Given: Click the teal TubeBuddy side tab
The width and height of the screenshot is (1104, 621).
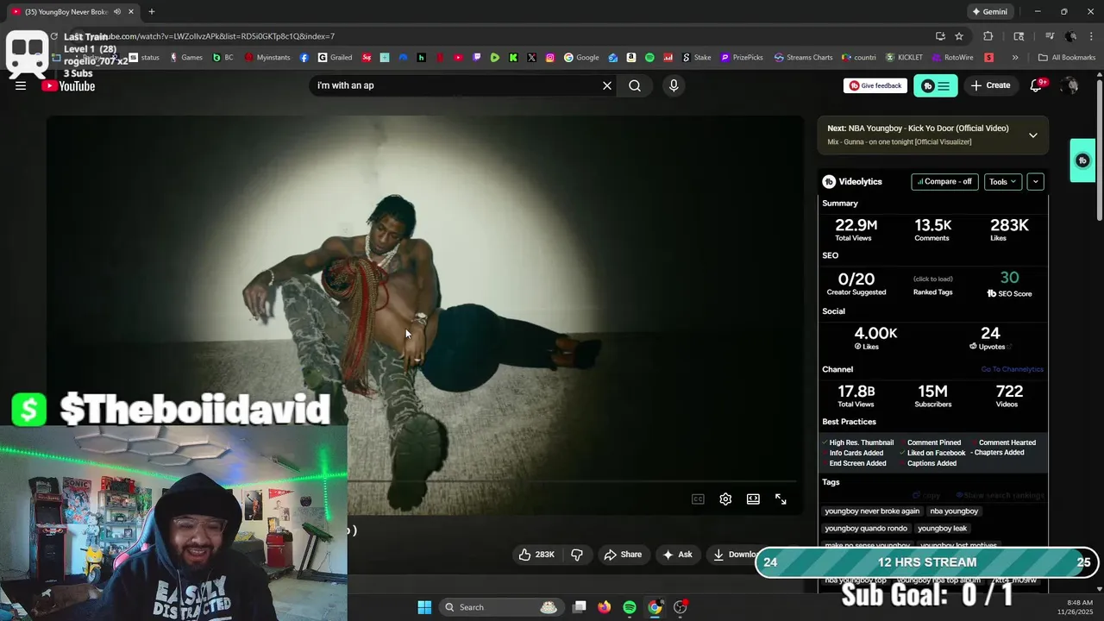Looking at the screenshot, I should pyautogui.click(x=1082, y=160).
